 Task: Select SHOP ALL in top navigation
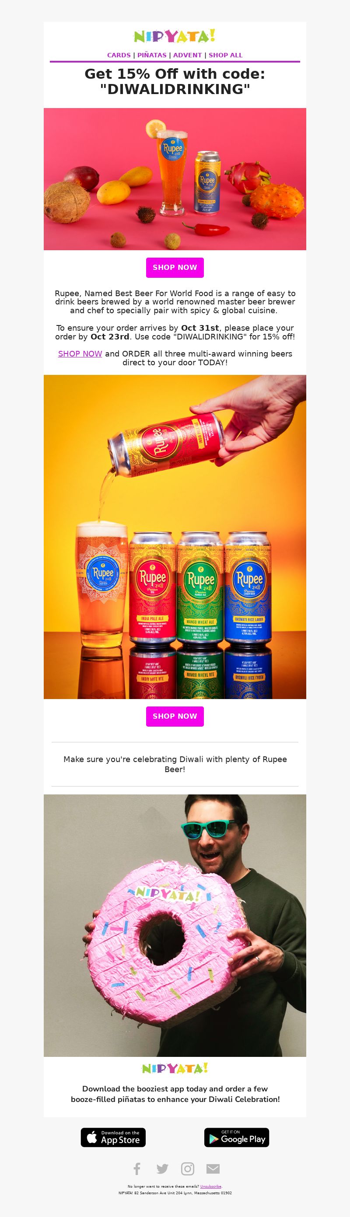point(226,55)
